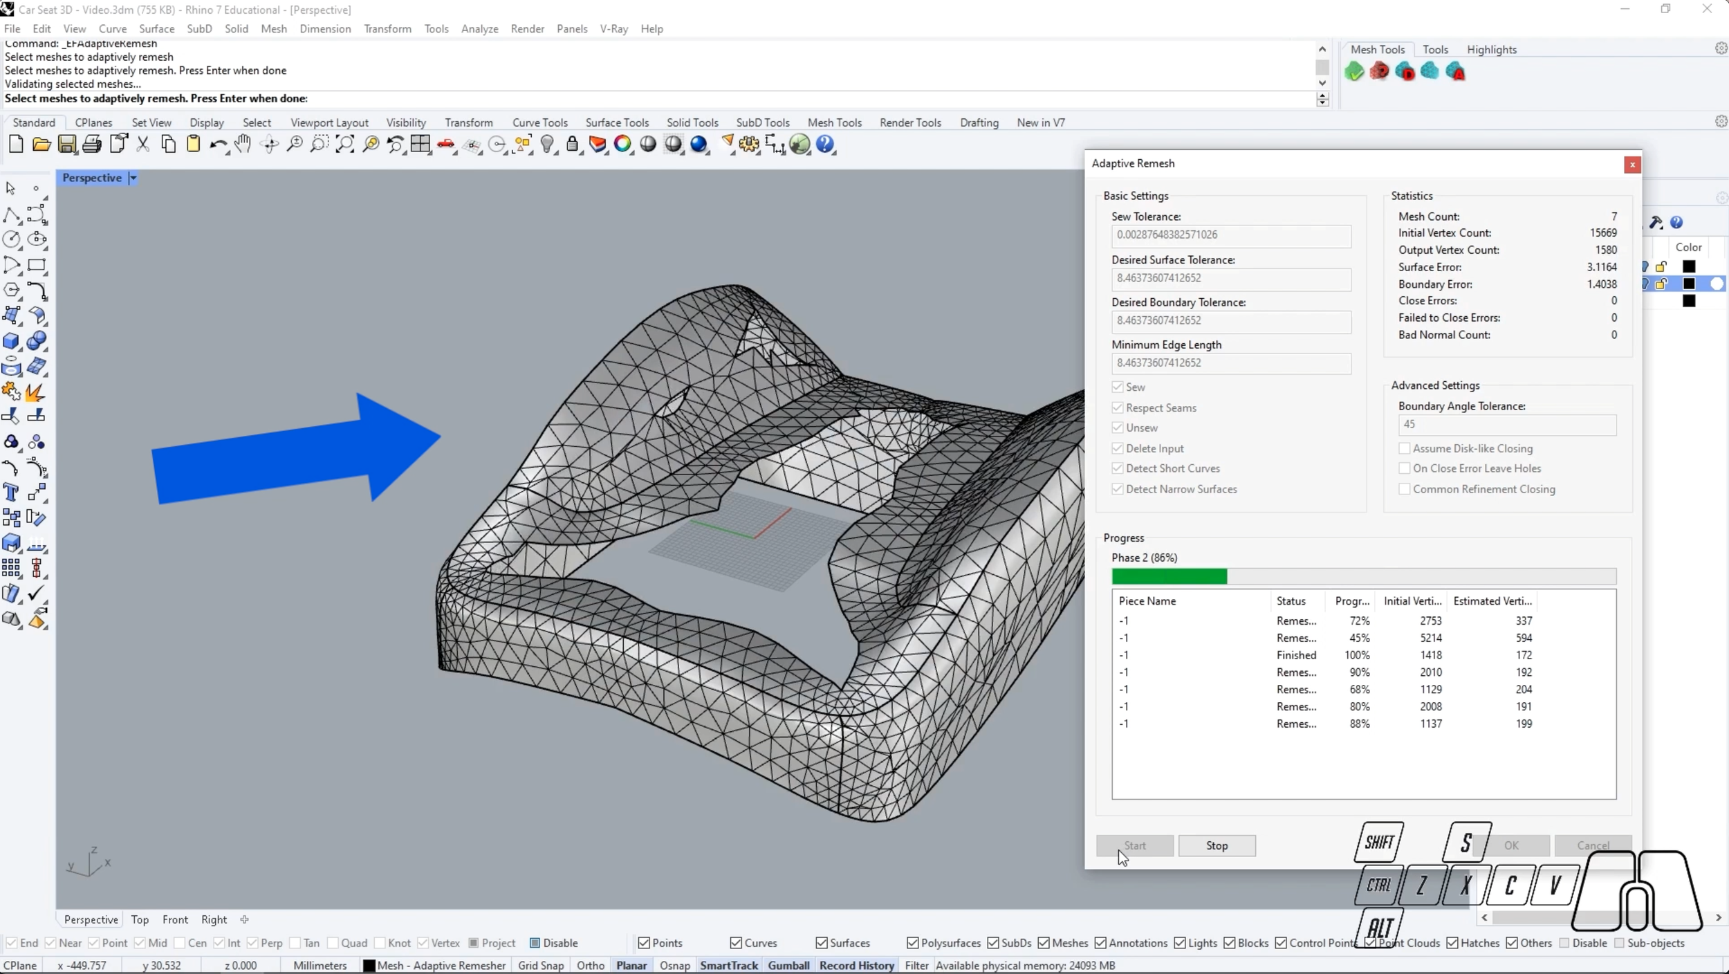Viewport: 1729px width, 974px height.
Task: Toggle the Quad osnap checkbox
Action: tap(333, 943)
